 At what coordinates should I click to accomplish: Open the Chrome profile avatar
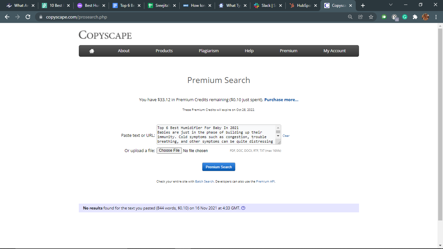click(425, 17)
